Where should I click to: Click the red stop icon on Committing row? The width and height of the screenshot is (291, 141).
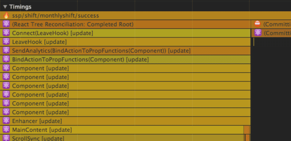point(258,24)
